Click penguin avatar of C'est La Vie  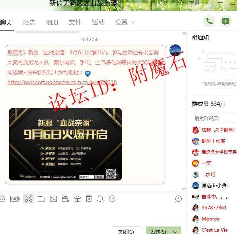click(x=196, y=230)
